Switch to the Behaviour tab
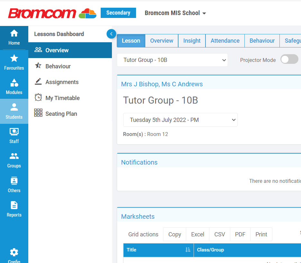Image resolution: width=301 pixels, height=263 pixels. [x=262, y=41]
